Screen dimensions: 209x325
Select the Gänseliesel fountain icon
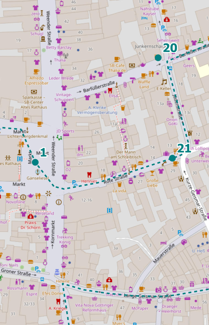[x=37, y=172]
